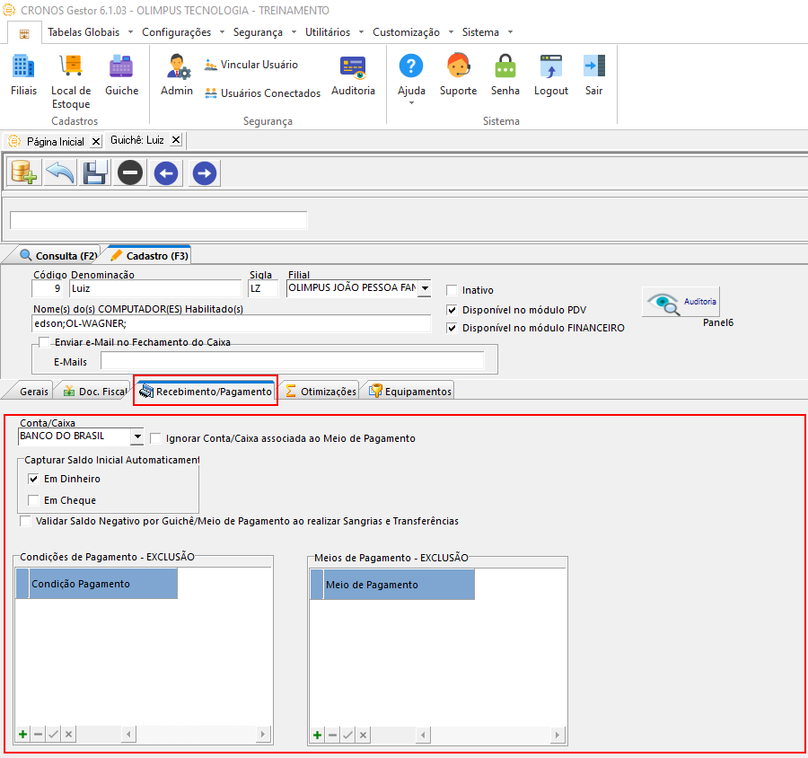Click the delete minus circle icon

(130, 172)
